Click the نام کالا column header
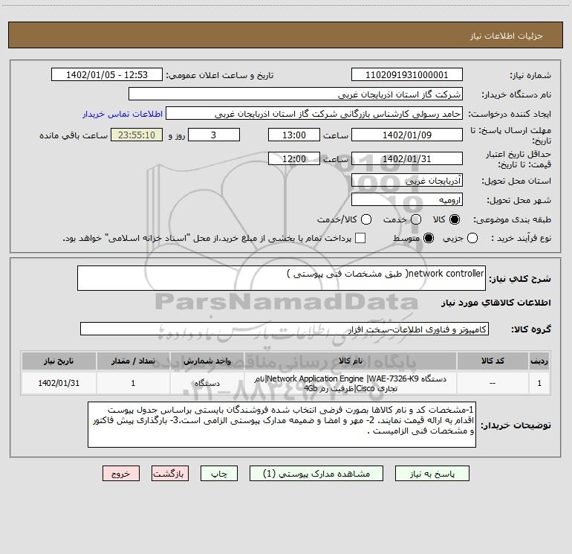Image resolution: width=572 pixels, height=554 pixels. pyautogui.click(x=350, y=361)
